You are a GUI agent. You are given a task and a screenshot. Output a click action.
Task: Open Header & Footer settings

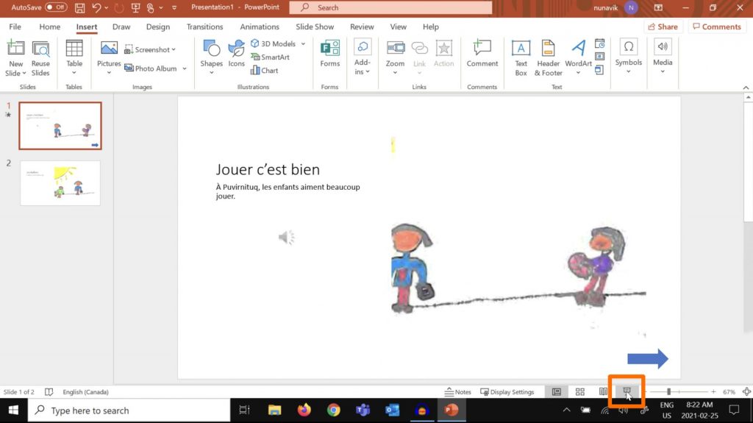click(x=548, y=57)
